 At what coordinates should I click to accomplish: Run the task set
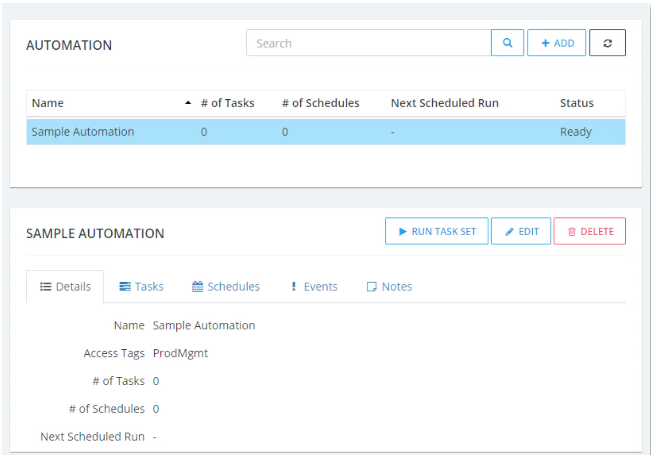click(x=437, y=231)
